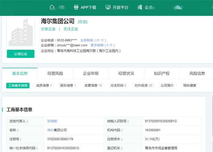
Task: Select the 变更信息 sub-tab
Action: point(93,86)
